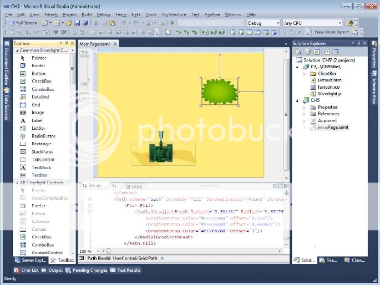
Task: Open the Debug menu
Action: point(103,14)
